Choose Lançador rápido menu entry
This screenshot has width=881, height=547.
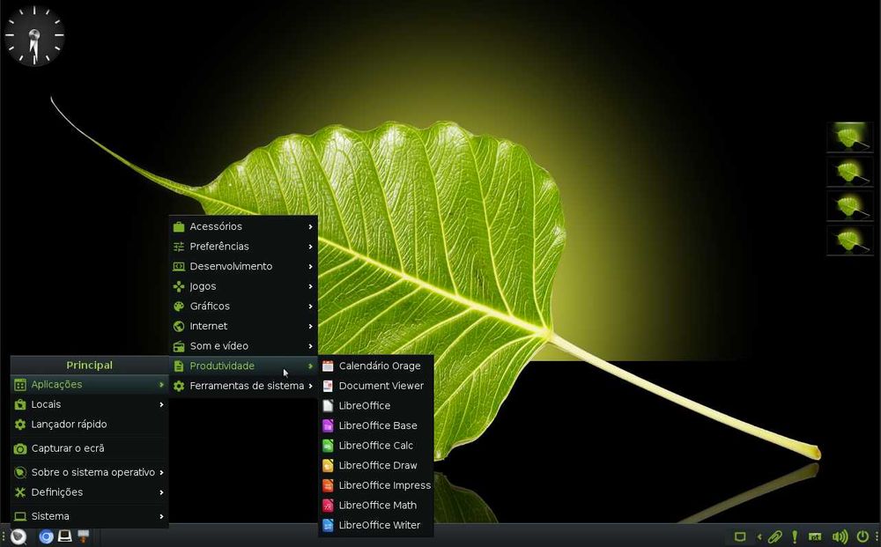[x=89, y=425]
